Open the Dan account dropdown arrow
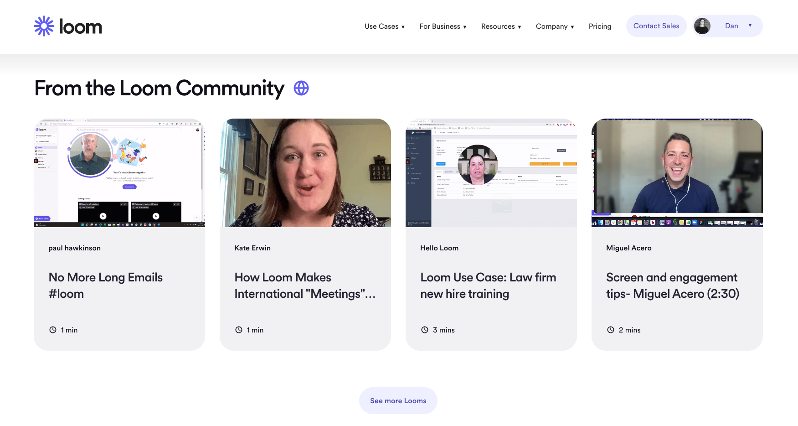This screenshot has height=426, width=798. 750,26
